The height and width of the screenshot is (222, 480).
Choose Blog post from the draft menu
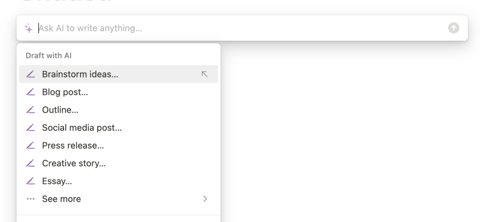click(65, 92)
